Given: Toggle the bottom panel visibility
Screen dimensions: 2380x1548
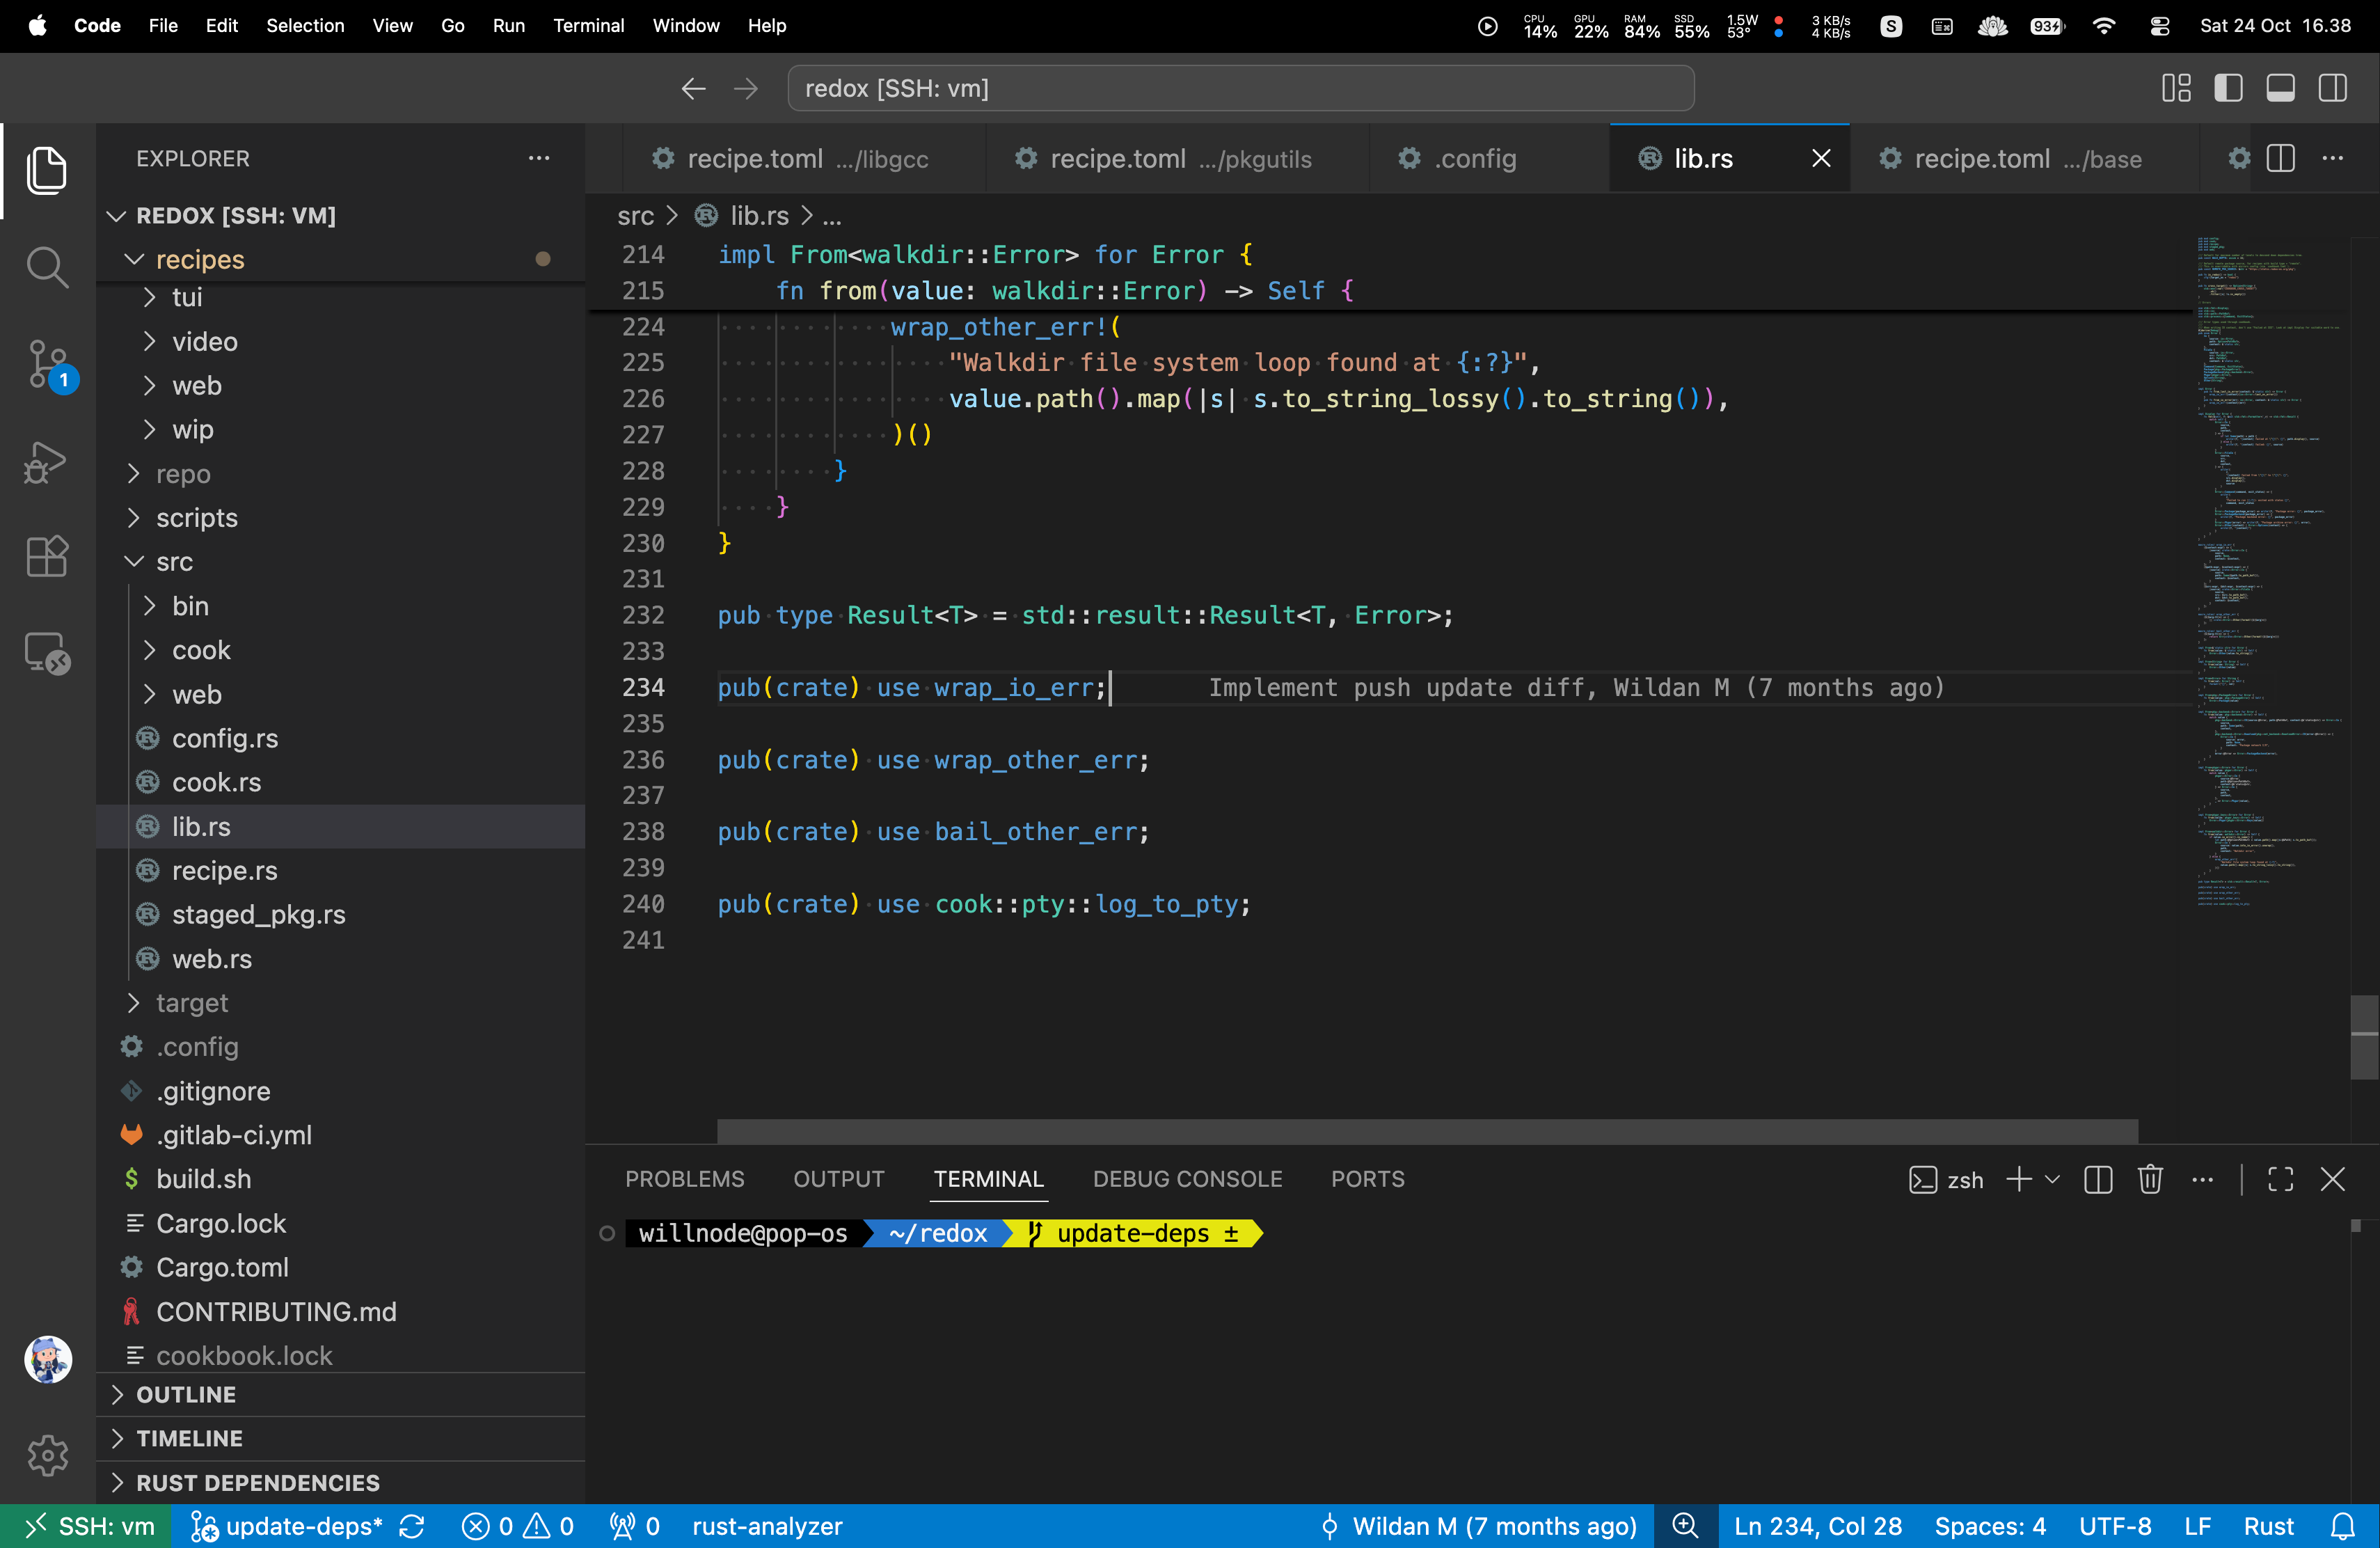Looking at the screenshot, I should (2280, 89).
